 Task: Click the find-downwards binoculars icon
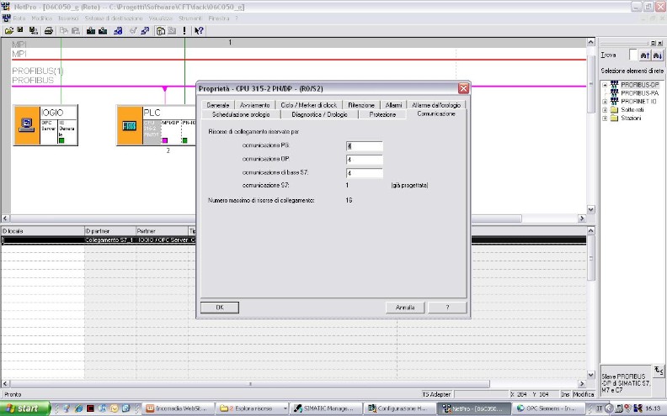click(x=657, y=55)
